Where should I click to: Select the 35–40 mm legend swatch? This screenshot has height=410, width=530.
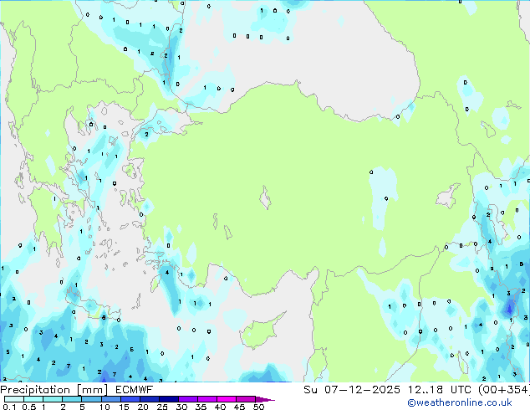coord(207,399)
